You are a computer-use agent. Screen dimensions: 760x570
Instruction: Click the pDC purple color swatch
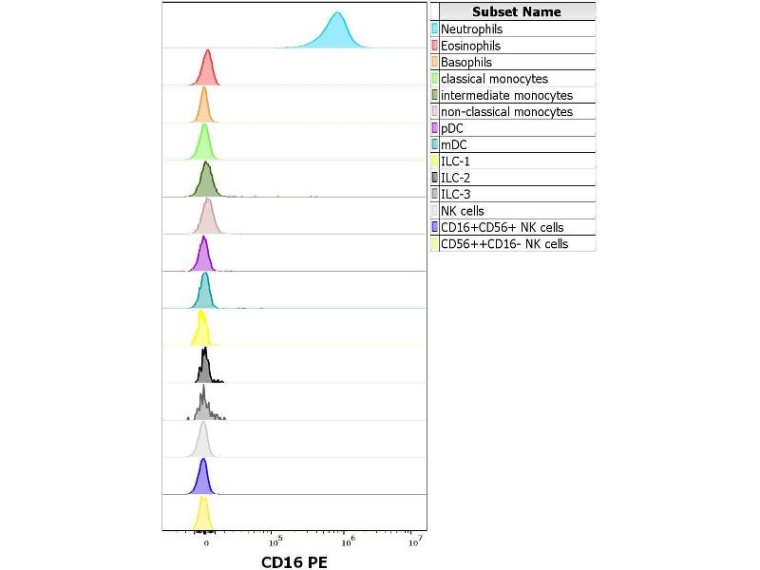[x=435, y=128]
